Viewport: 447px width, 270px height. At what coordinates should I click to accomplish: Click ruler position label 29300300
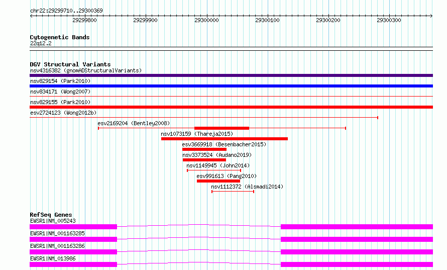click(x=389, y=20)
